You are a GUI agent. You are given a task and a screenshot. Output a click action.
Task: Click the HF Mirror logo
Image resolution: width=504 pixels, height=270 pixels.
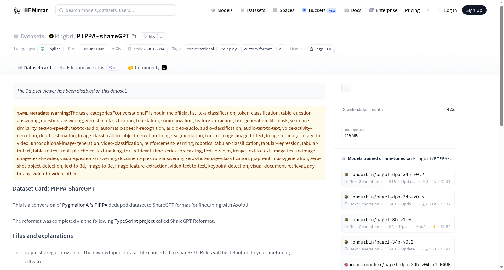(31, 10)
